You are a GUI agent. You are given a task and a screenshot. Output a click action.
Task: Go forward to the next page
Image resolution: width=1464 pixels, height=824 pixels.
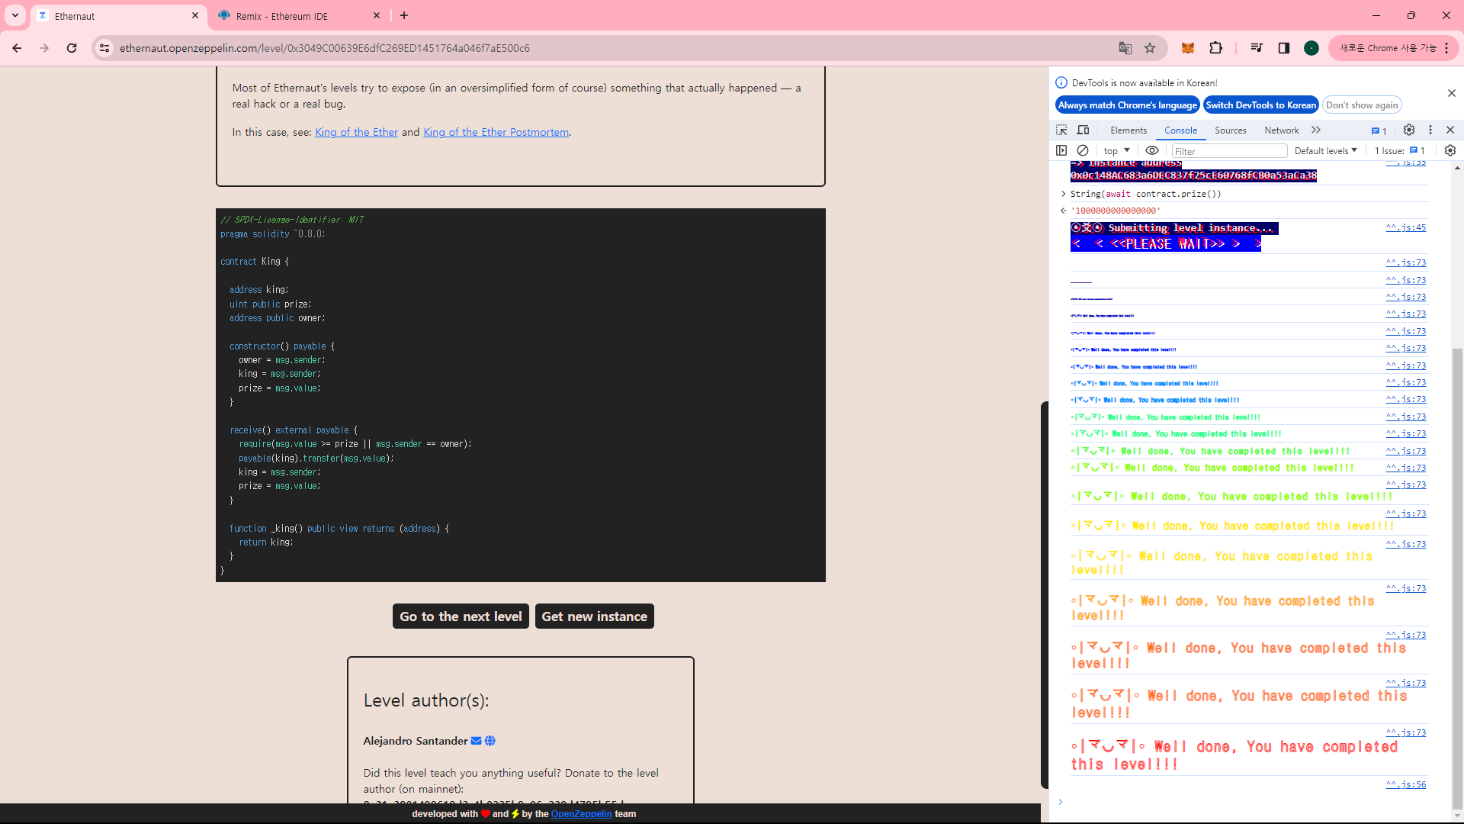coord(44,48)
